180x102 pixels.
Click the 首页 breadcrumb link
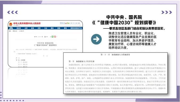[10, 31]
